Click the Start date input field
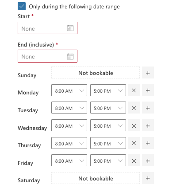This screenshot has width=184, height=188. tap(47, 28)
